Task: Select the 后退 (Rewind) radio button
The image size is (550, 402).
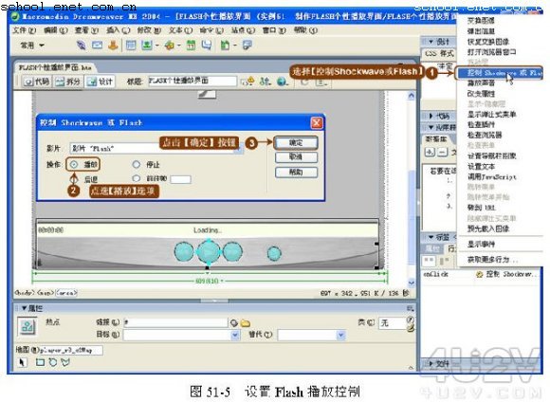Action: (x=74, y=179)
